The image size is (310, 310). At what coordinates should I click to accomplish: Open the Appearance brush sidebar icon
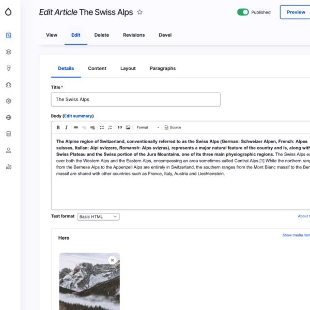tap(8, 68)
